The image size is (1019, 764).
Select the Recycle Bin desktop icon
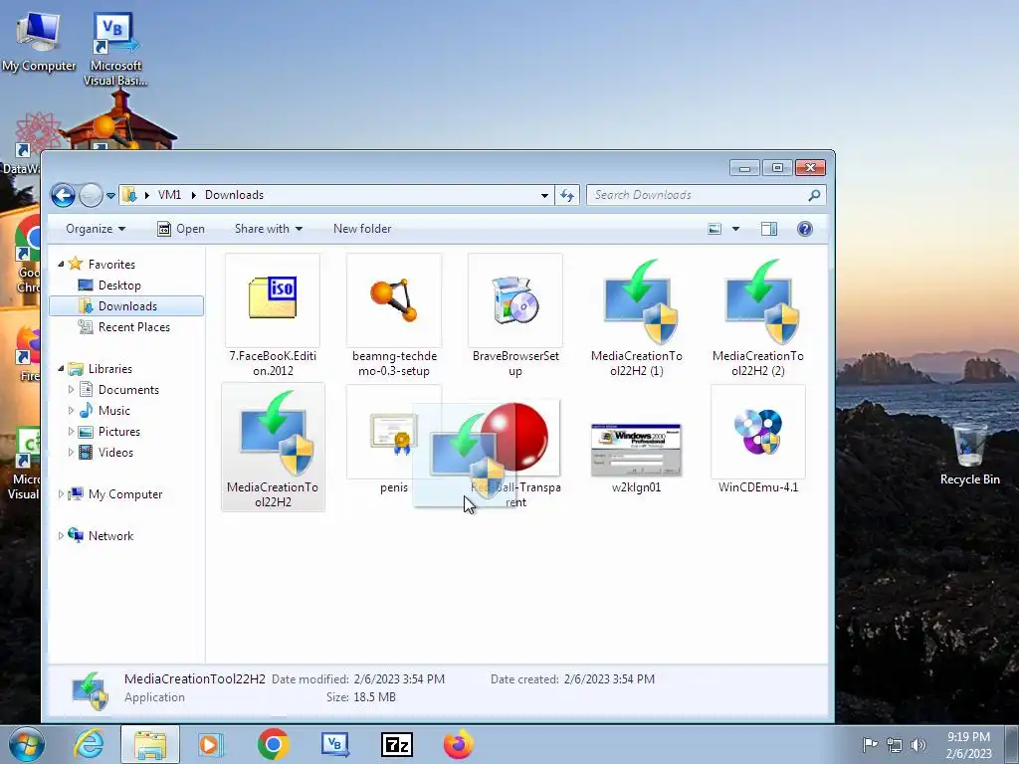coord(969,454)
